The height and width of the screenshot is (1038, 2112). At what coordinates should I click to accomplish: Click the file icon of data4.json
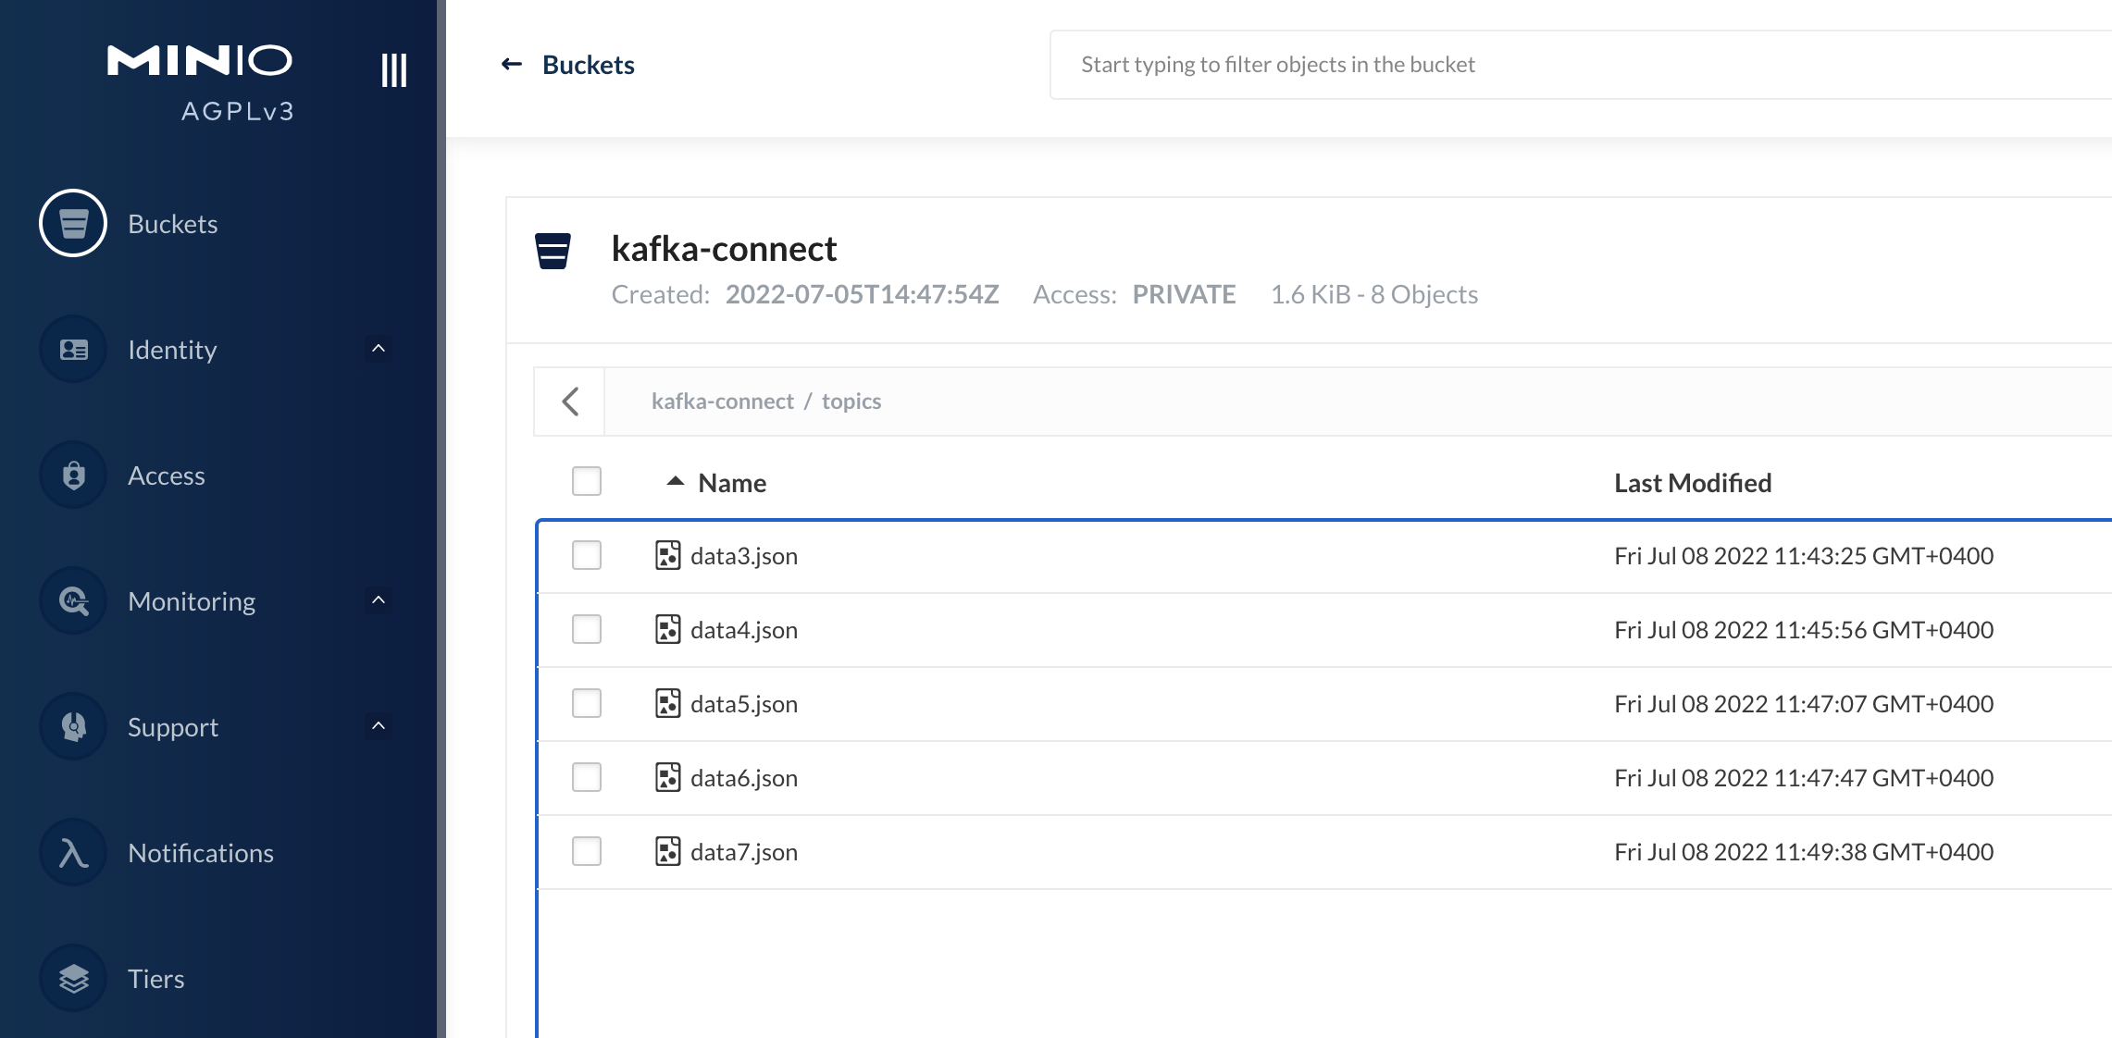pos(667,629)
